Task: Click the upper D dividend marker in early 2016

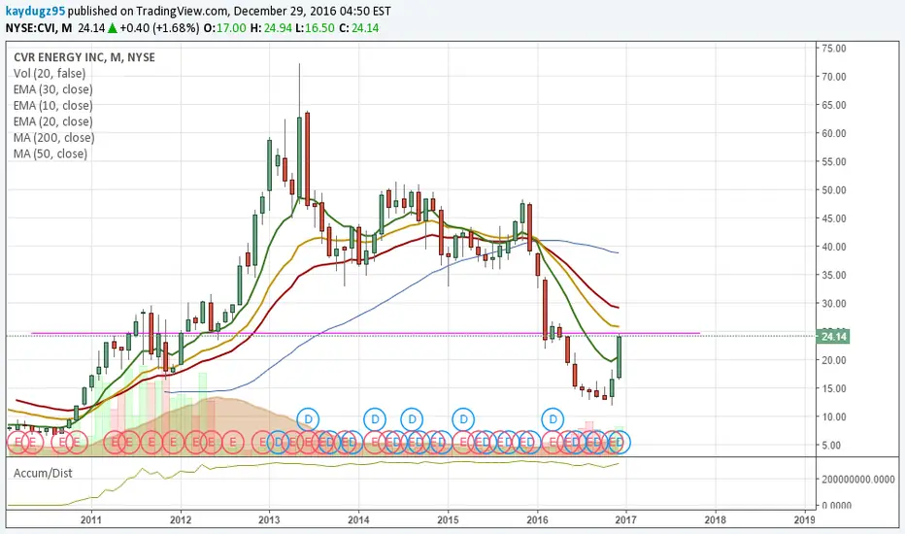Action: point(553,419)
